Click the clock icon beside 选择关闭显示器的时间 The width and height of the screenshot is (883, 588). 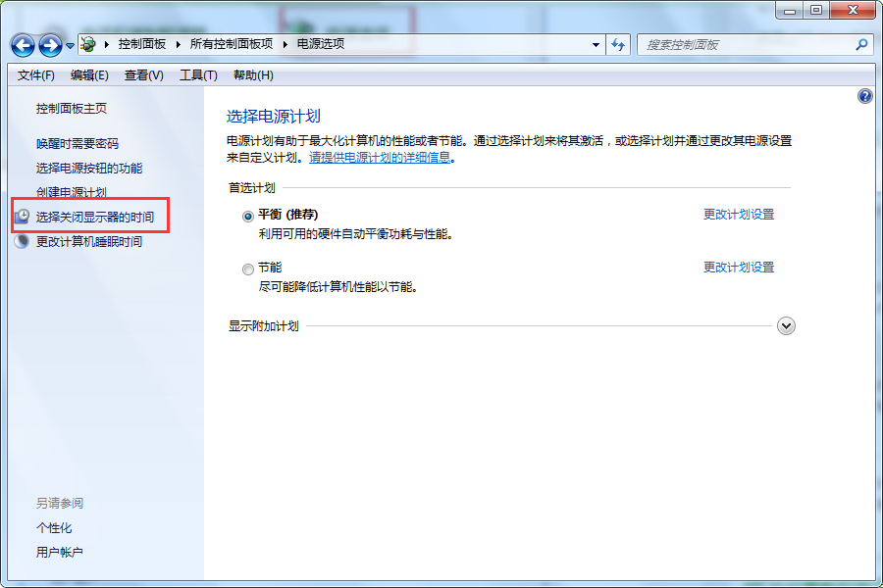coord(23,217)
